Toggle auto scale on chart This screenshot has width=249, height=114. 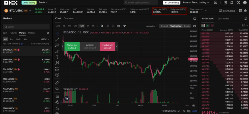(x=194, y=111)
